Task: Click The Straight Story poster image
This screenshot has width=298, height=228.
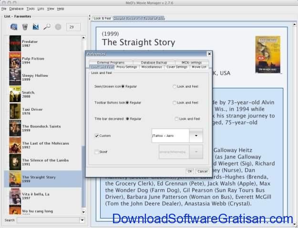Action: tap(267, 54)
